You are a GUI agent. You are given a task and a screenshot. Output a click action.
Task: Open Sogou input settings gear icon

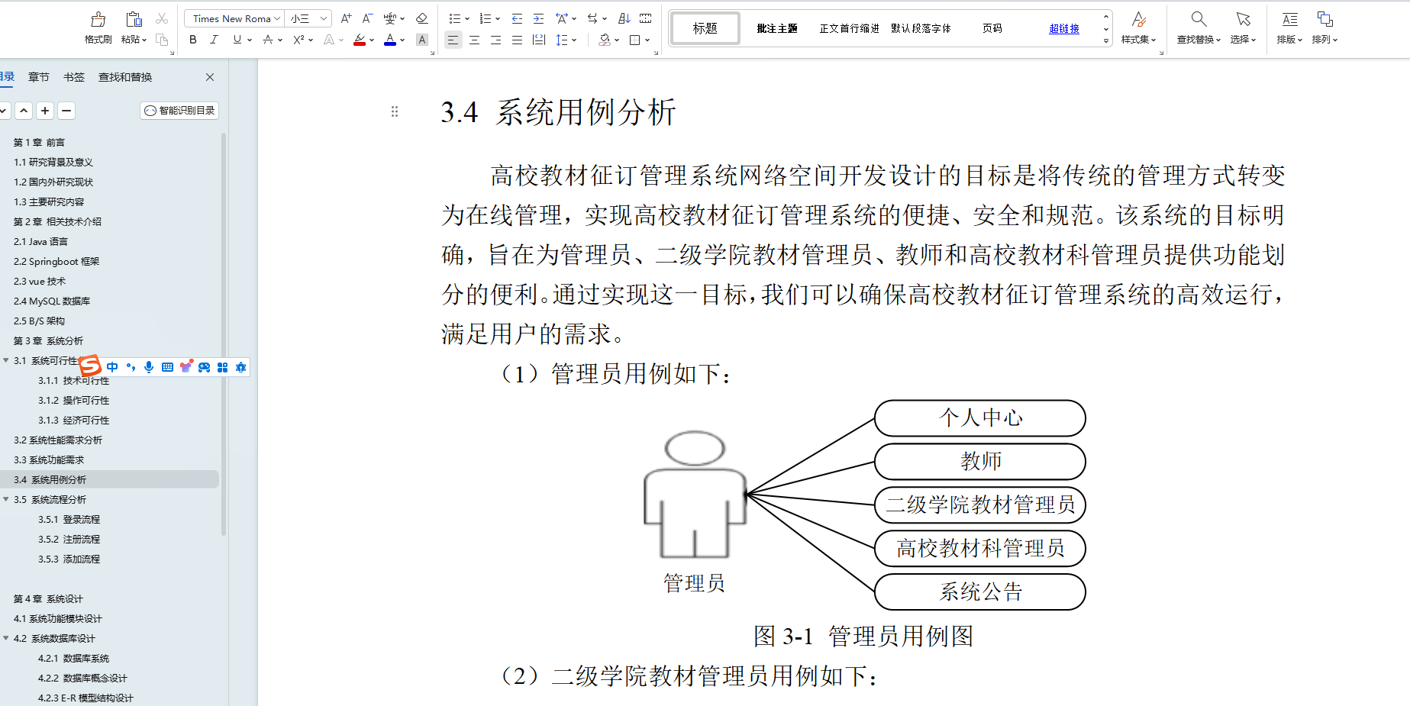pos(240,367)
